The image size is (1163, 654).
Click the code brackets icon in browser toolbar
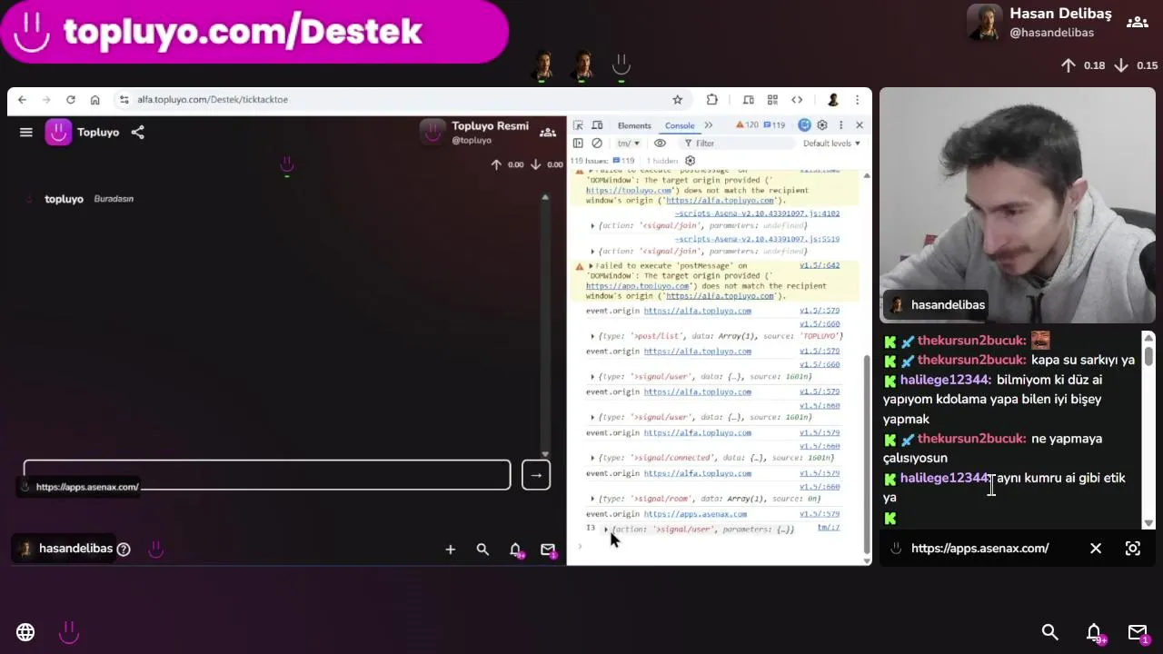pyautogui.click(x=797, y=100)
